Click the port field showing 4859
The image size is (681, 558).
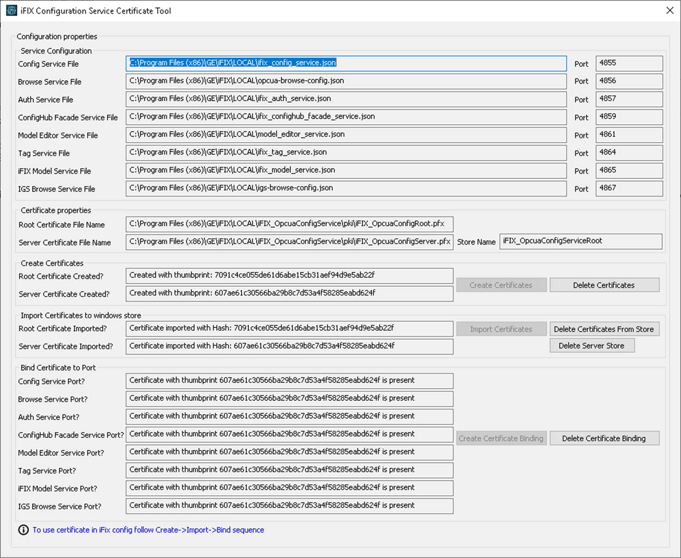click(x=629, y=117)
